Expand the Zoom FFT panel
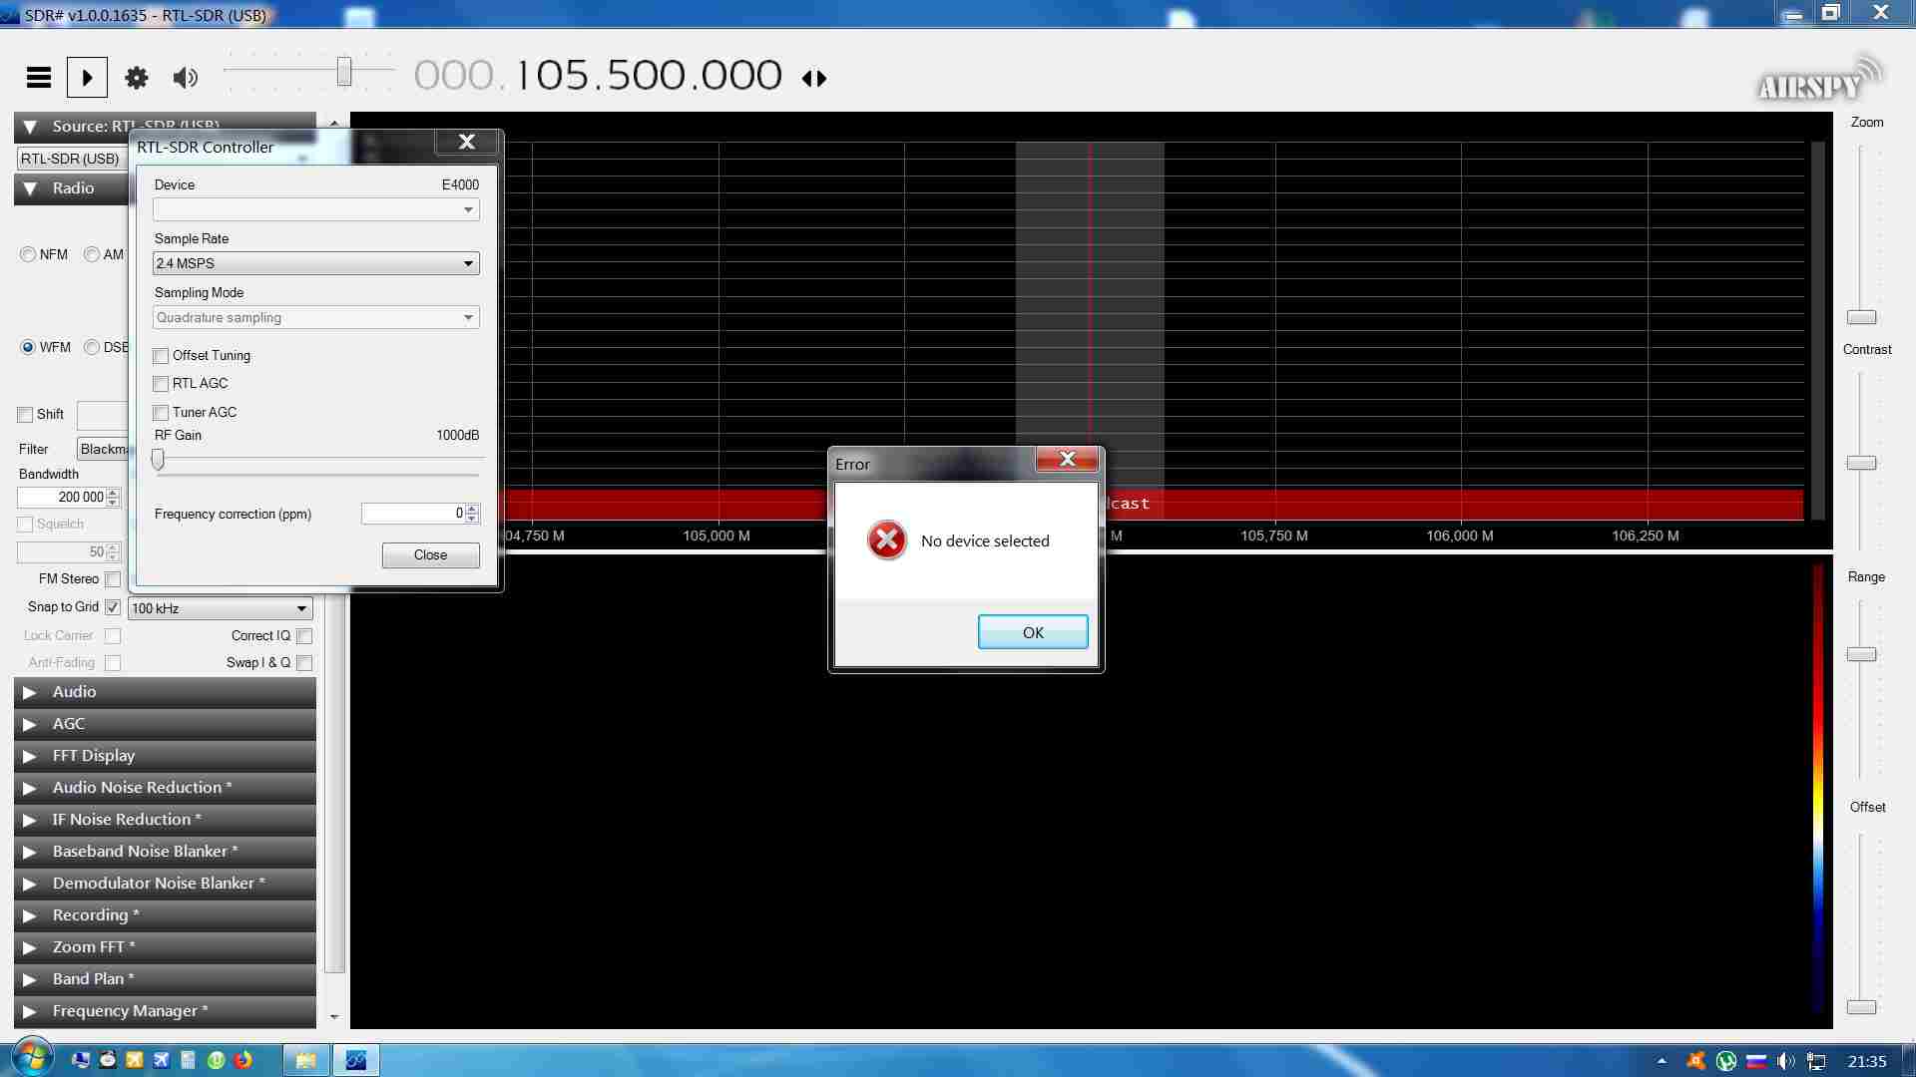1916x1077 pixels. pyautogui.click(x=165, y=947)
